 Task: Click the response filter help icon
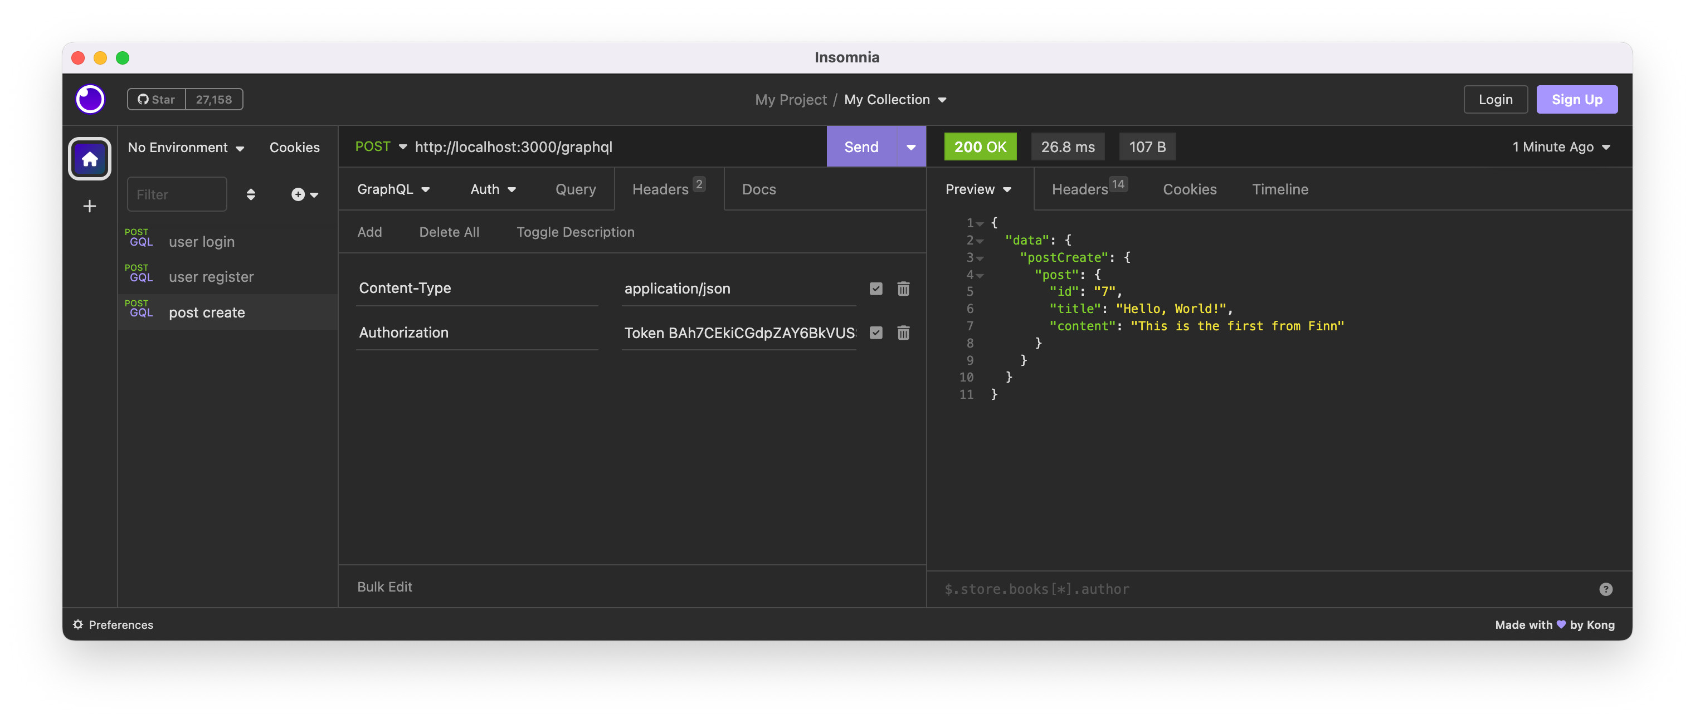tap(1605, 589)
